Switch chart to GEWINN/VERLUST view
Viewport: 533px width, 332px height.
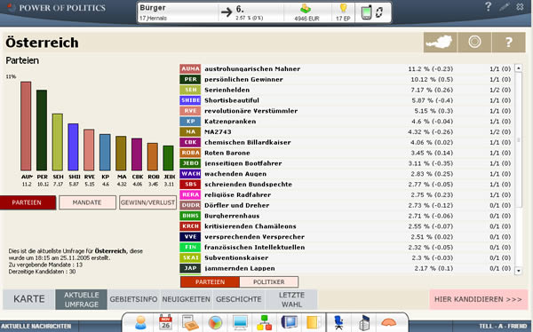pyautogui.click(x=147, y=202)
